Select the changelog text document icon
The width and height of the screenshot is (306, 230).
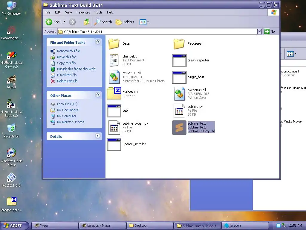click(x=114, y=60)
